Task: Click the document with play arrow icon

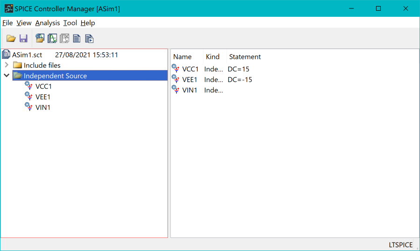Action: [x=89, y=39]
